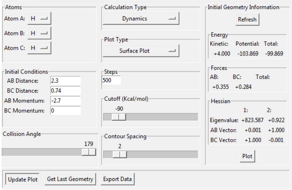
Task: Click empty Cutoff slider track right of handle
Action: (x=162, y=117)
